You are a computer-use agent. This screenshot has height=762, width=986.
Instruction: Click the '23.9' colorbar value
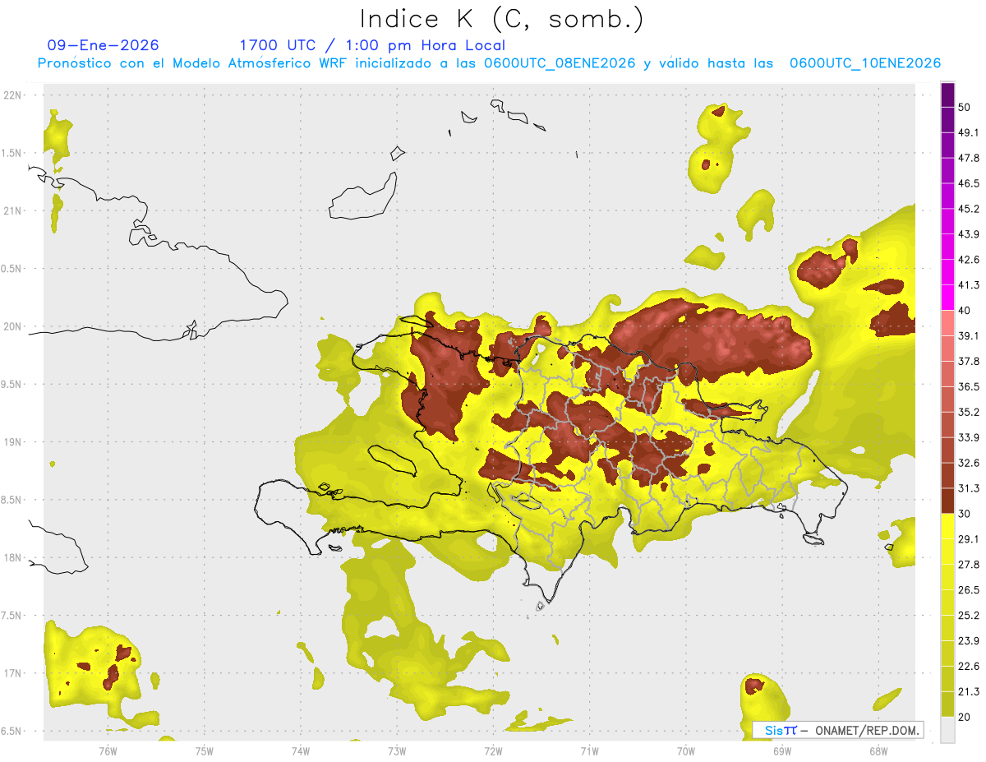(x=969, y=641)
